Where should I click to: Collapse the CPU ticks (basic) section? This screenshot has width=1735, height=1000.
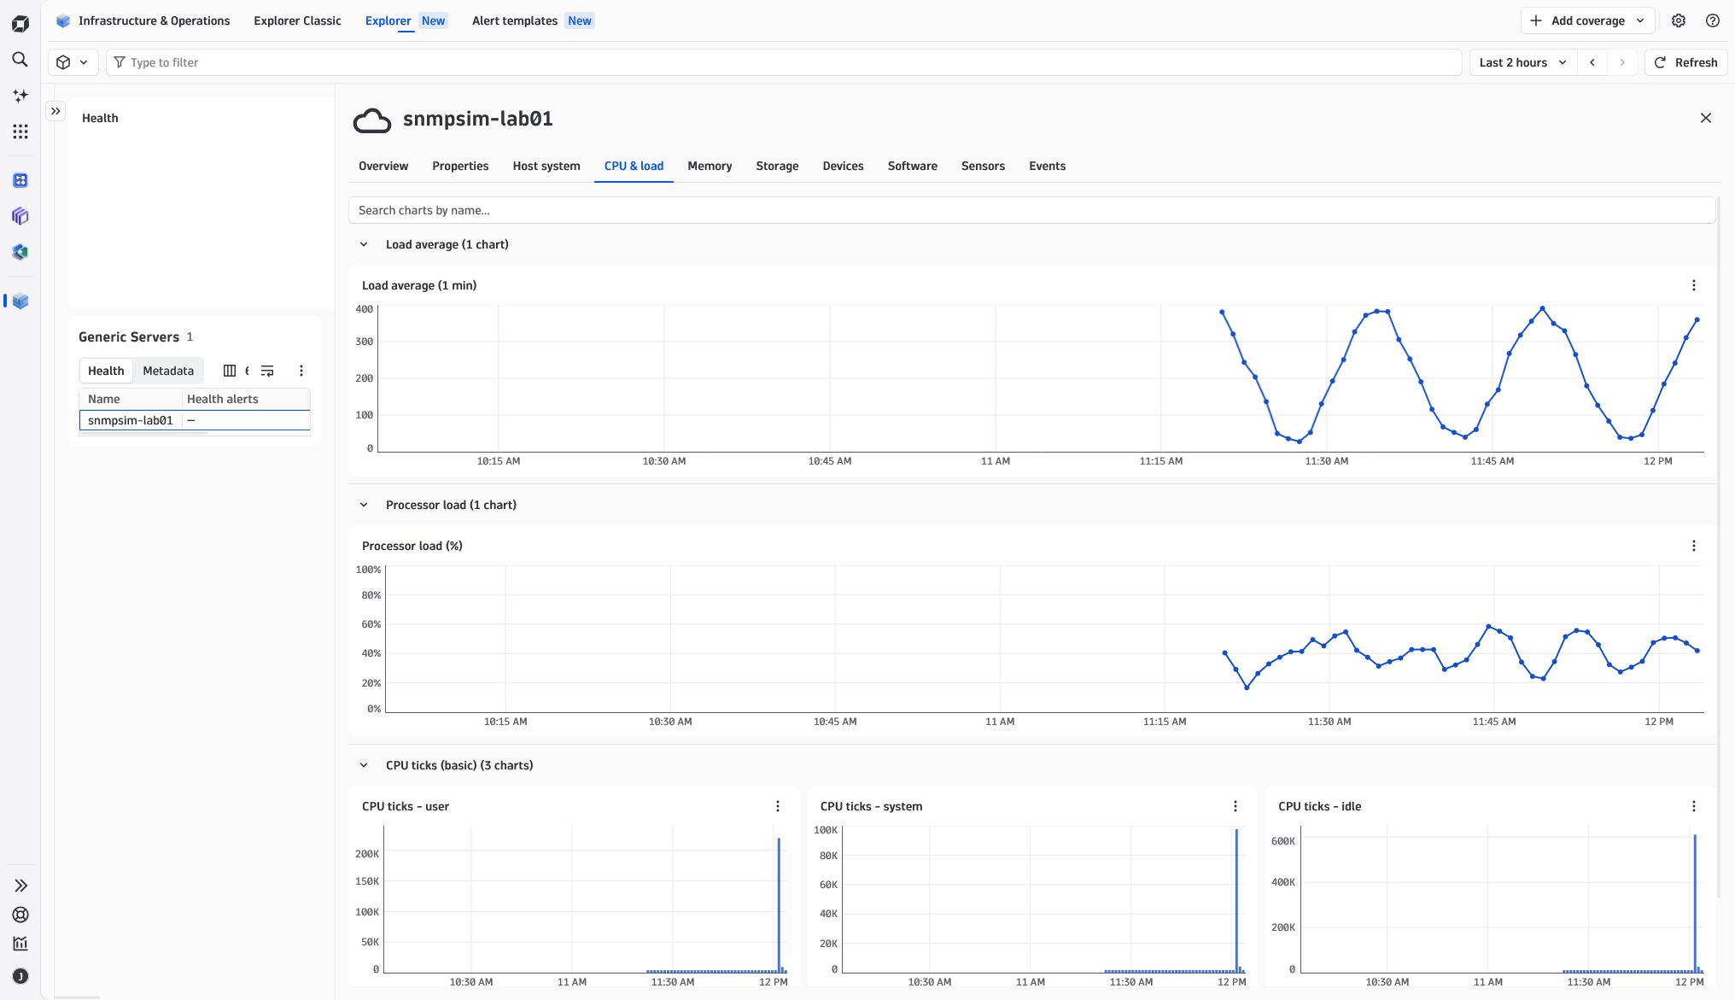[x=364, y=765]
